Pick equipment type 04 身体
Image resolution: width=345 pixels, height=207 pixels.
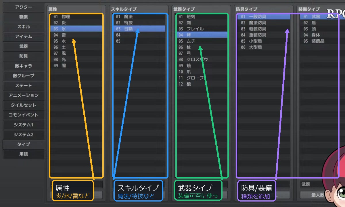point(323,35)
